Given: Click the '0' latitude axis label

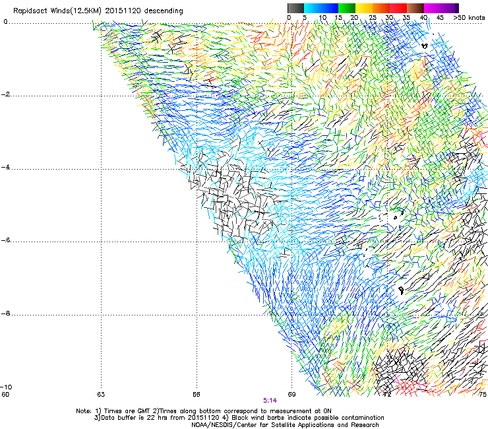Looking at the screenshot, I should 5,22.
